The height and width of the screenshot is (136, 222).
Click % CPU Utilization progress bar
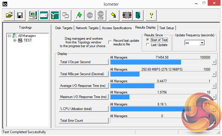160,109
